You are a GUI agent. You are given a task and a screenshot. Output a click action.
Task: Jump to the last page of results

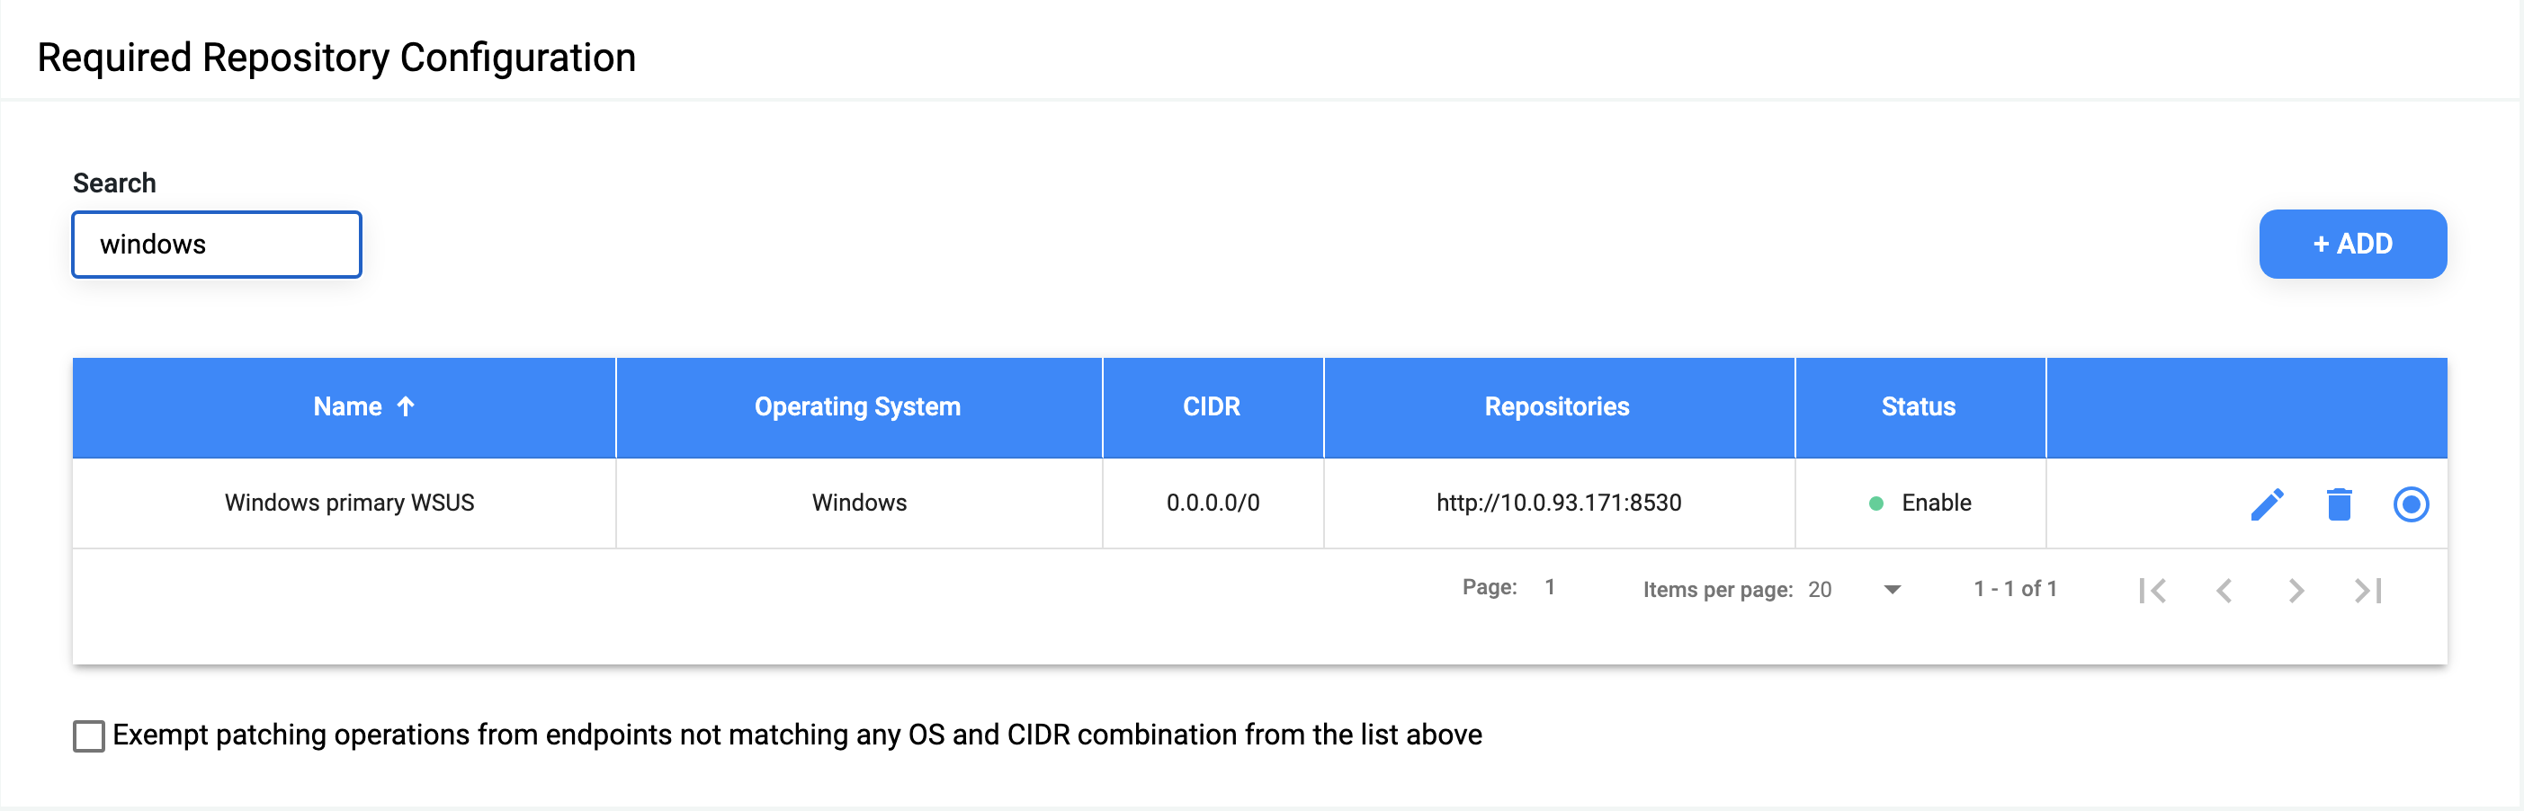coord(2367,589)
